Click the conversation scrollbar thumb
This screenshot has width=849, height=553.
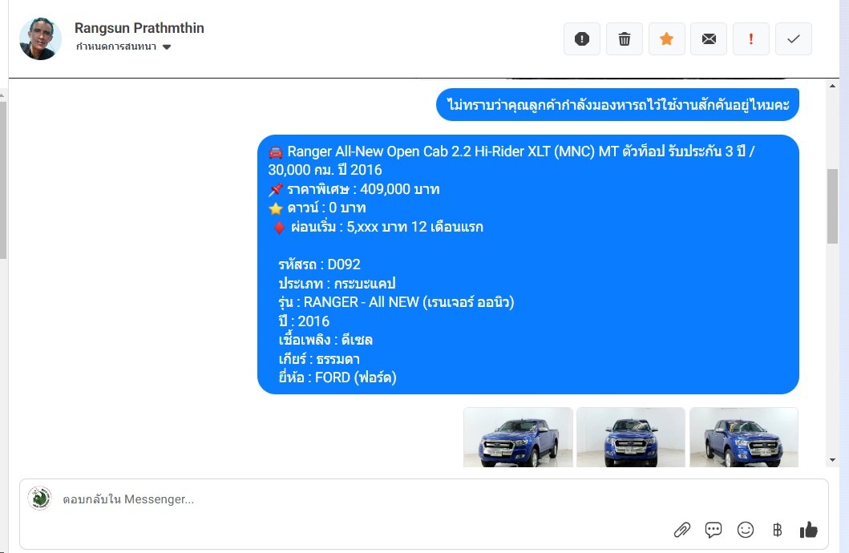click(x=832, y=206)
